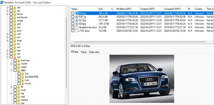Check the box for 027.jpg

pos(73,20)
